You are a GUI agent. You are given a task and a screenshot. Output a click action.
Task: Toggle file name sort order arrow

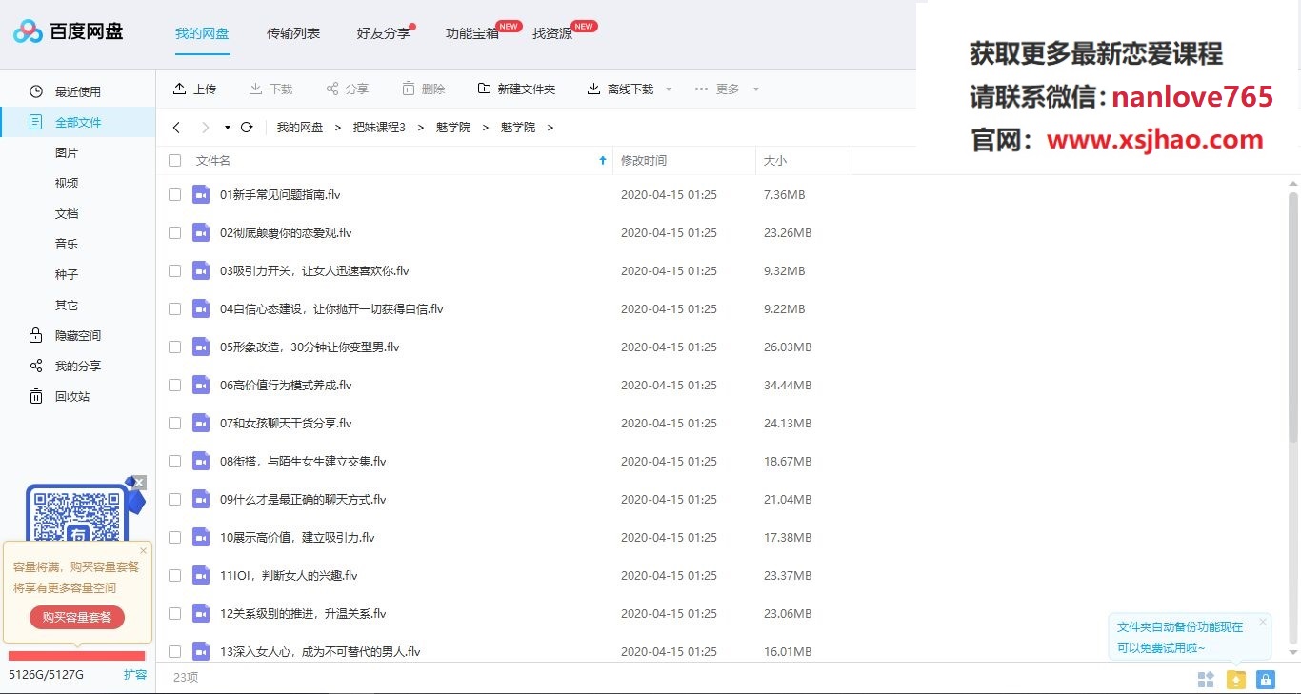[x=602, y=161]
